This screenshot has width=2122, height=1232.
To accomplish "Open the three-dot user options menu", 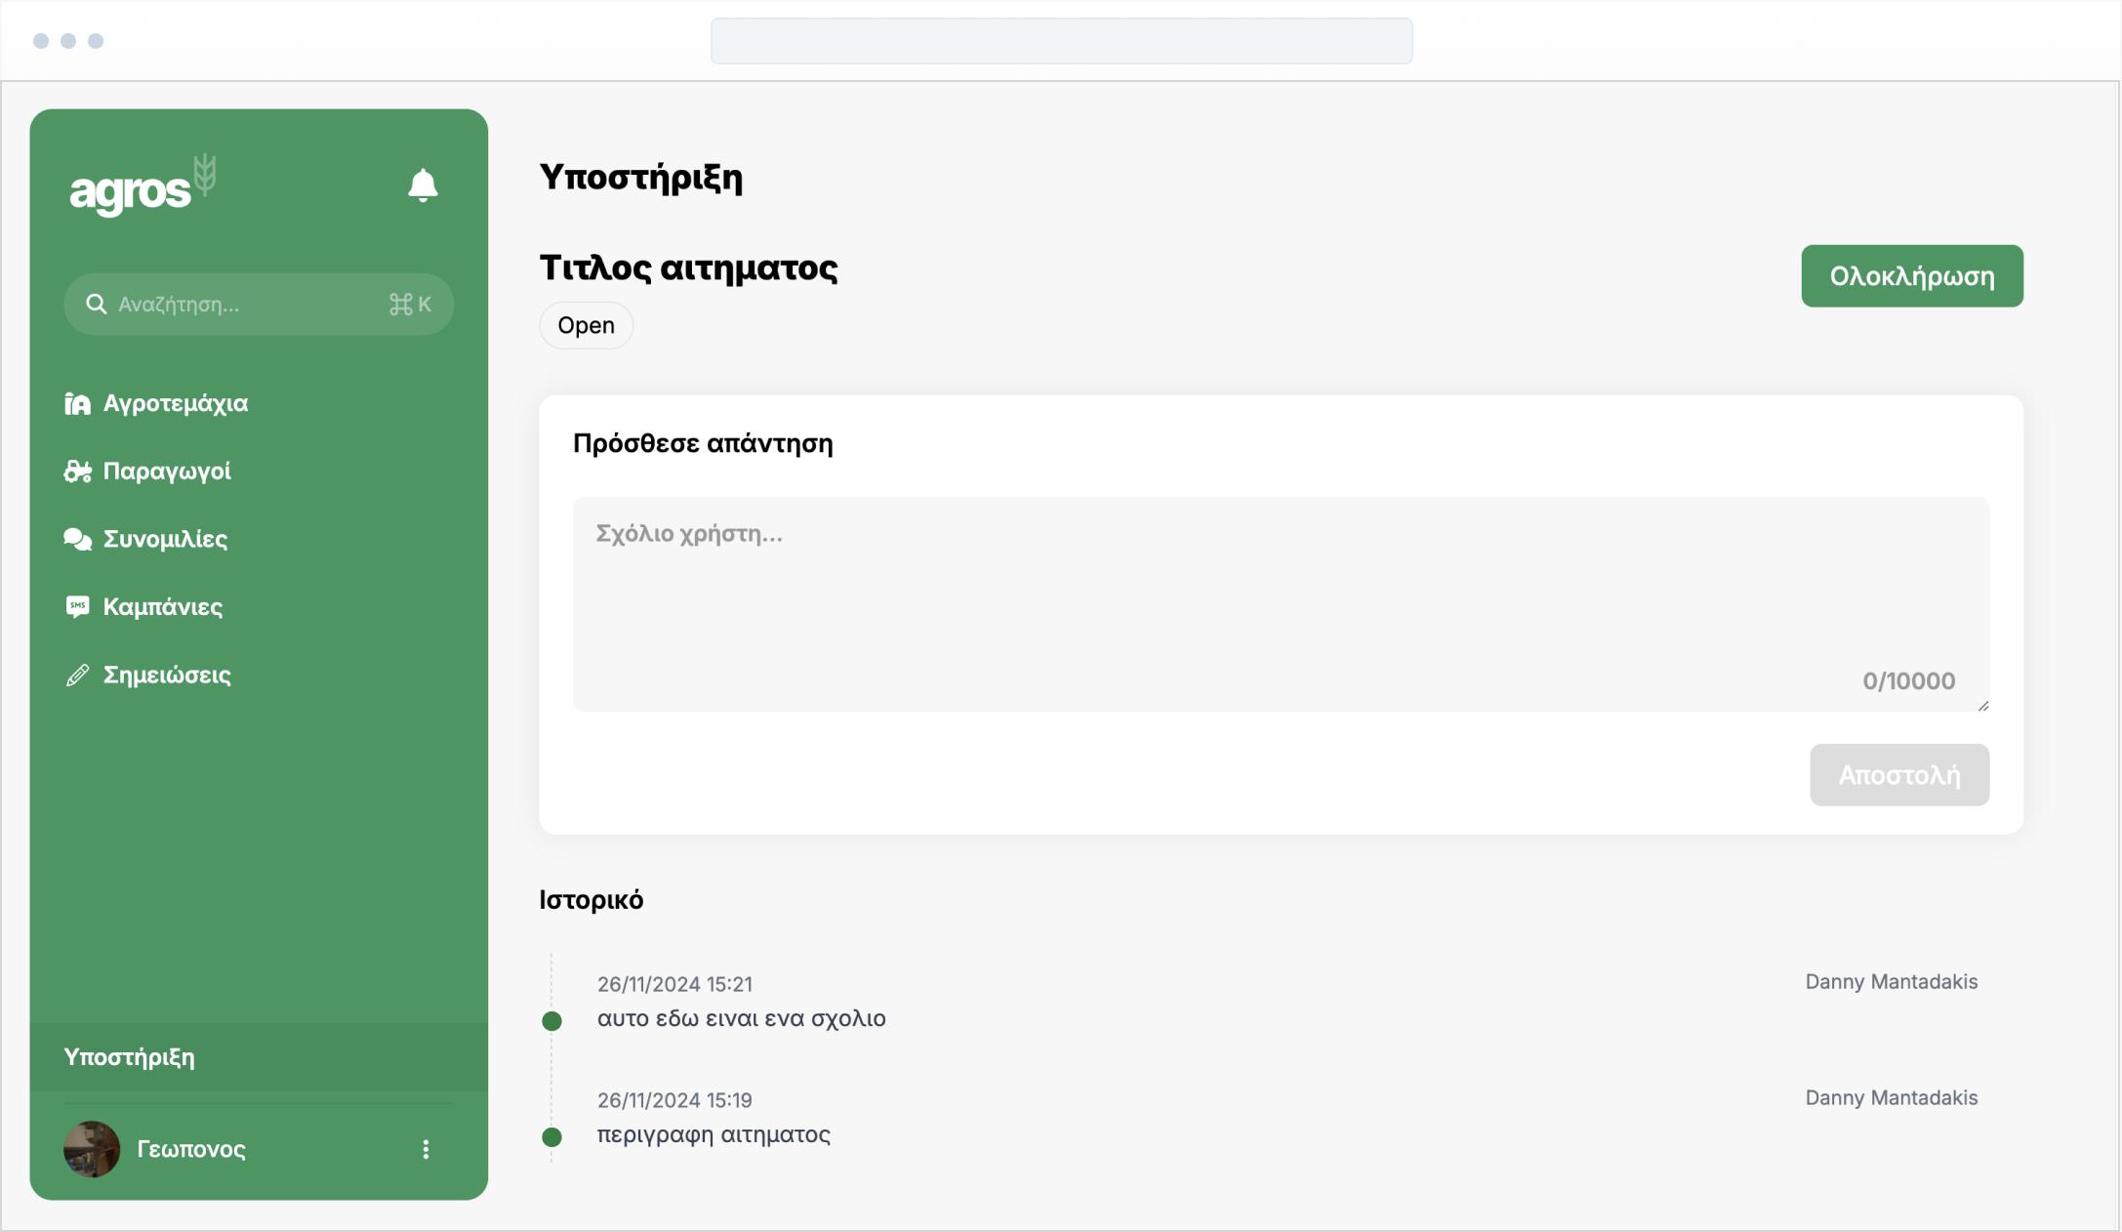I will pyautogui.click(x=426, y=1150).
